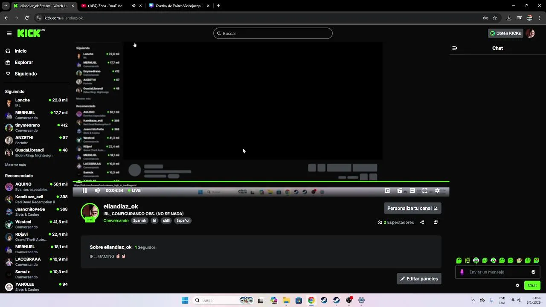Open Kamikaze_evil's recommended channel

(36, 199)
